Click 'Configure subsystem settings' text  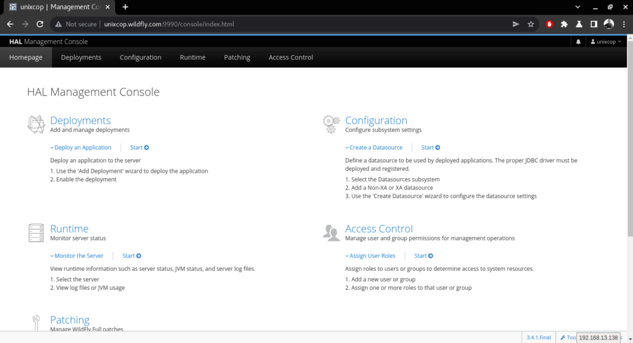click(383, 130)
